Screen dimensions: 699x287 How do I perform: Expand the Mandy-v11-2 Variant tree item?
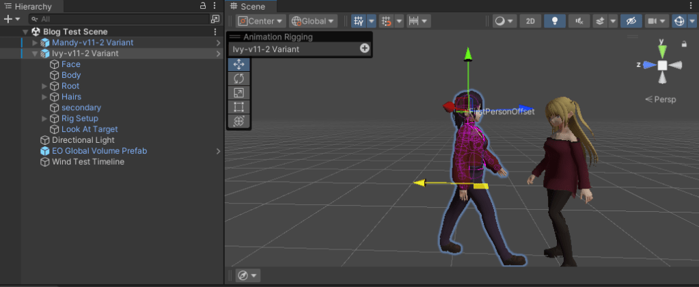[x=35, y=42]
